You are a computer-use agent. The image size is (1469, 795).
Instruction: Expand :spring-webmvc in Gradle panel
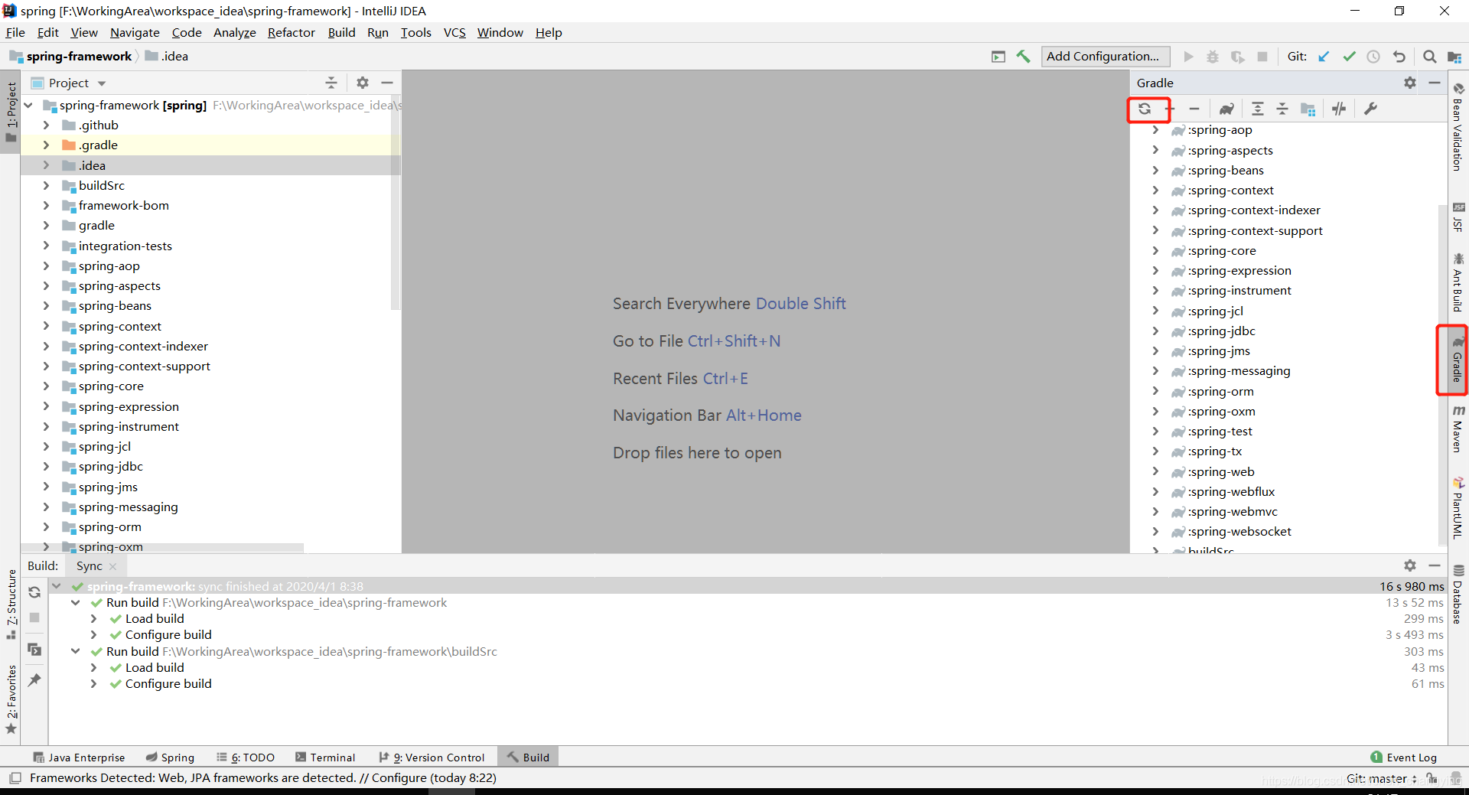[1155, 511]
